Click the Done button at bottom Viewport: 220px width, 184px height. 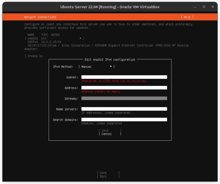point(108,173)
